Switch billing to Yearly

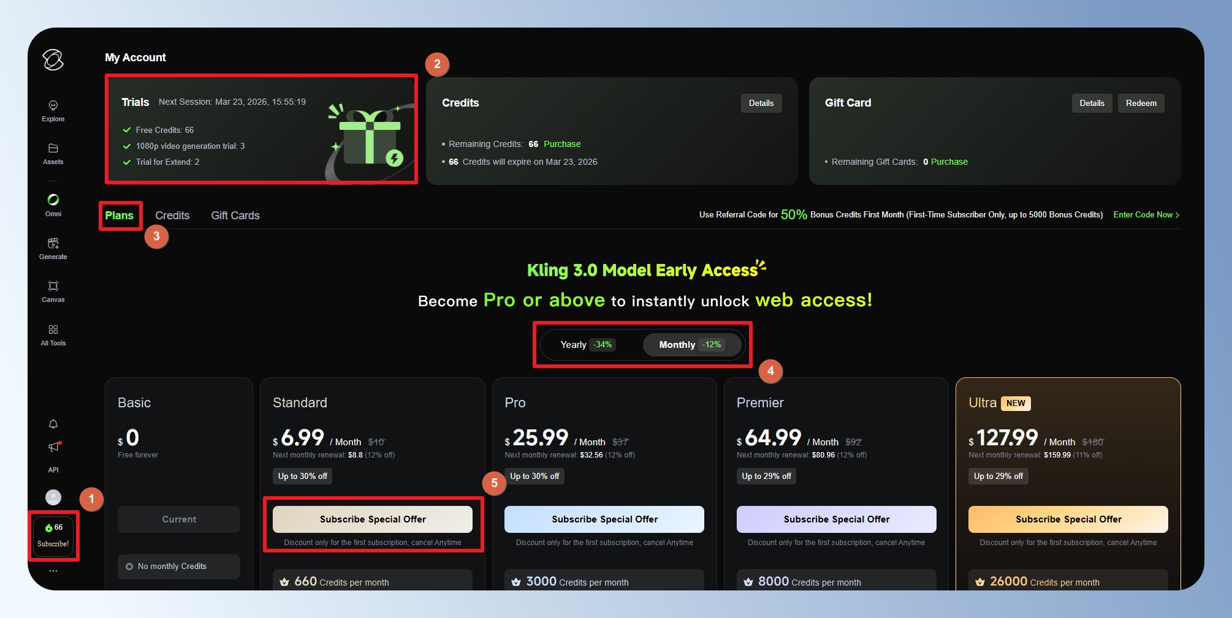pyautogui.click(x=587, y=345)
